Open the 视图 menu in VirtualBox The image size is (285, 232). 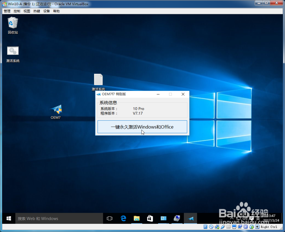[x=27, y=11]
